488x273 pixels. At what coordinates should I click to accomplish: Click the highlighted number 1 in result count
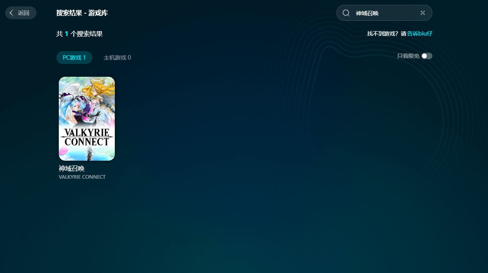coord(66,34)
